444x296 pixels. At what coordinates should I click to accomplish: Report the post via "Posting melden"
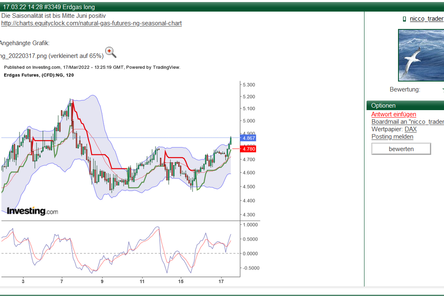click(392, 137)
